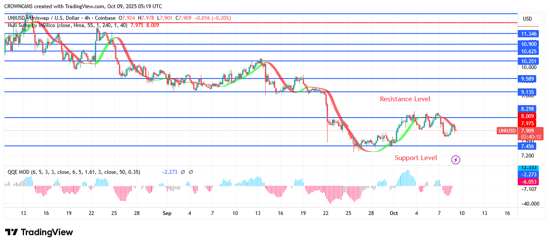Click the 7.456 support price label
Screen dimensions: 550x245
527,146
